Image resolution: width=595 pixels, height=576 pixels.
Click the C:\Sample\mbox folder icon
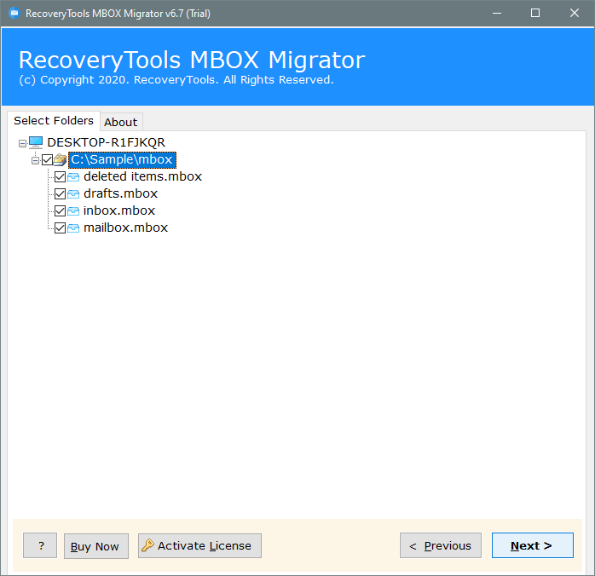tap(60, 159)
